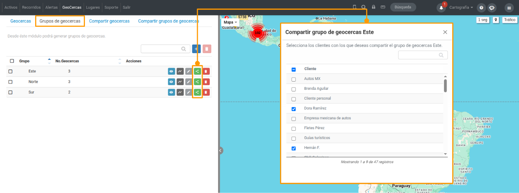Click the map location pin button
This screenshot has height=193, width=519.
click(496, 20)
